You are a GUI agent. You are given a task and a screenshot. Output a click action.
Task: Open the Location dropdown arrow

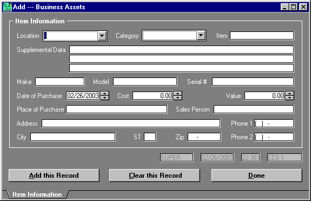point(102,36)
